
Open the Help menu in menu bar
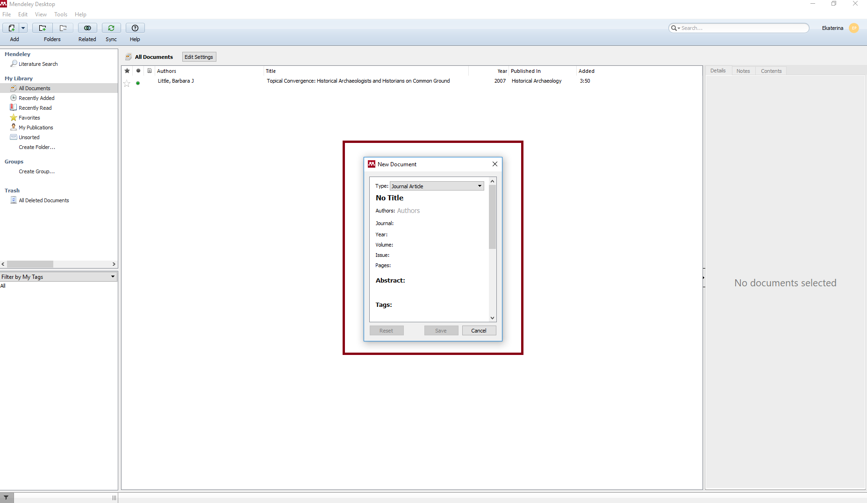(x=80, y=14)
